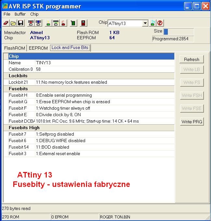Select Fusebit G erase EEPROM row
Viewport: 211px width, 221px height.
[x=89, y=102]
